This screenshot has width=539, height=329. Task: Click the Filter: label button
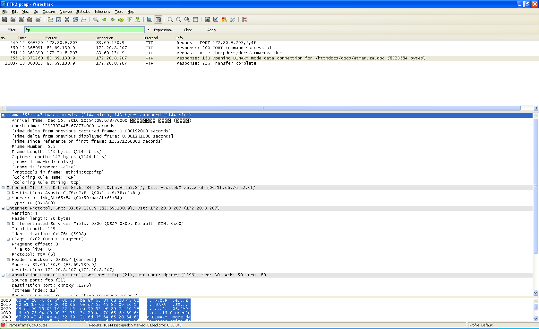(12, 30)
